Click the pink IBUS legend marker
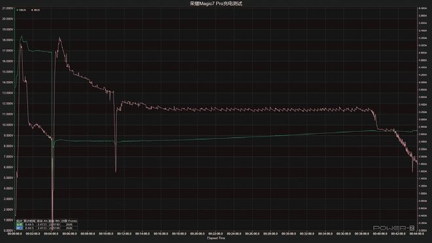 32,10
